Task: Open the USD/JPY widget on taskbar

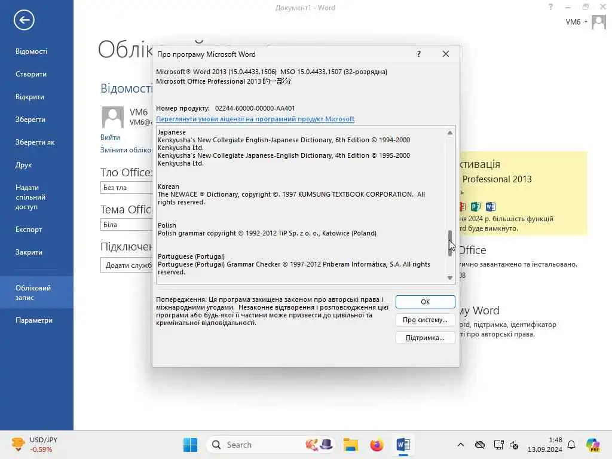Action: pos(34,445)
